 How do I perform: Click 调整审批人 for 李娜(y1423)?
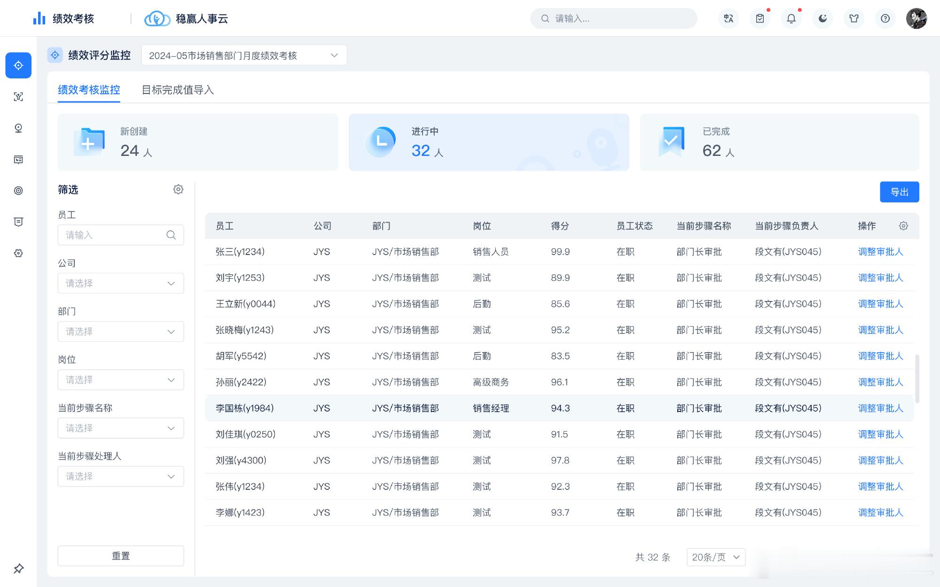[881, 512]
